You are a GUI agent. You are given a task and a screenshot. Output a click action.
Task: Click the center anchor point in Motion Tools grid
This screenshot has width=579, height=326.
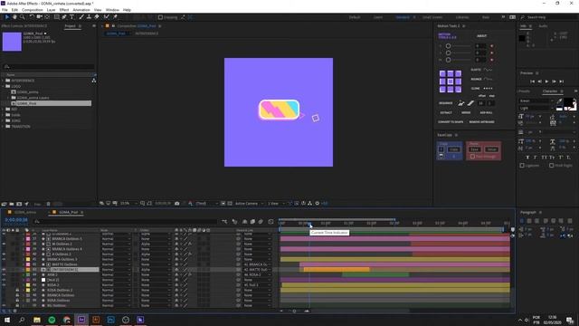(x=451, y=81)
